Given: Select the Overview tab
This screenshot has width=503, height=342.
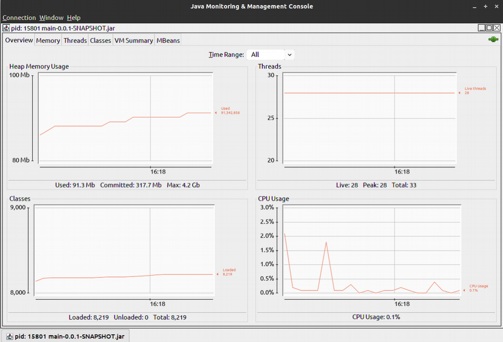Looking at the screenshot, I should pyautogui.click(x=19, y=40).
